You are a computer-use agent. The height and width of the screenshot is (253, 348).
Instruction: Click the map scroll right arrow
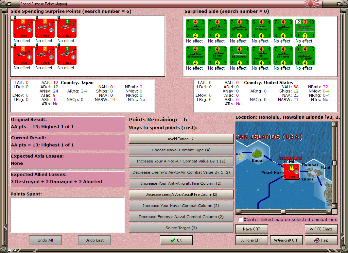click(x=329, y=211)
